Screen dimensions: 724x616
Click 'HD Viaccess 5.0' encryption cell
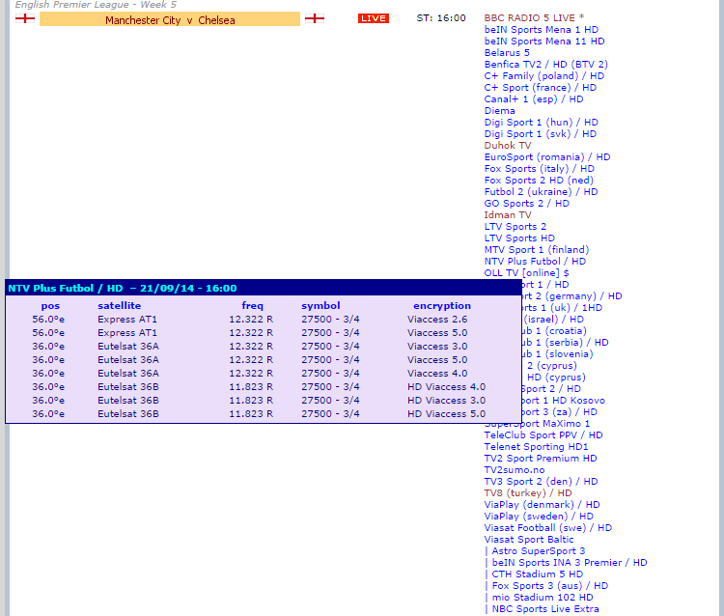(446, 413)
